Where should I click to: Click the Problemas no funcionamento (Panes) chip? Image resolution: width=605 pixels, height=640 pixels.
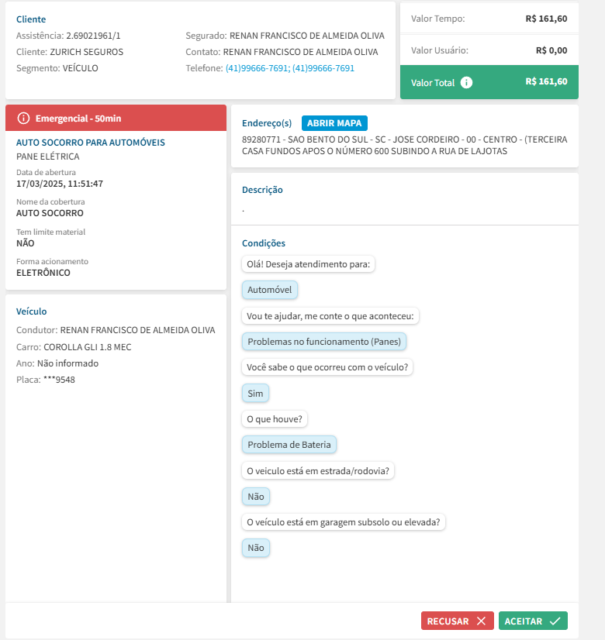click(325, 341)
